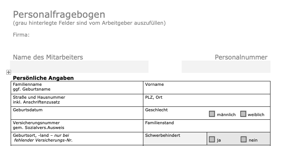Click inside the Geburtsort, -land cell
Screen dimensions: 283x146
tap(77, 139)
